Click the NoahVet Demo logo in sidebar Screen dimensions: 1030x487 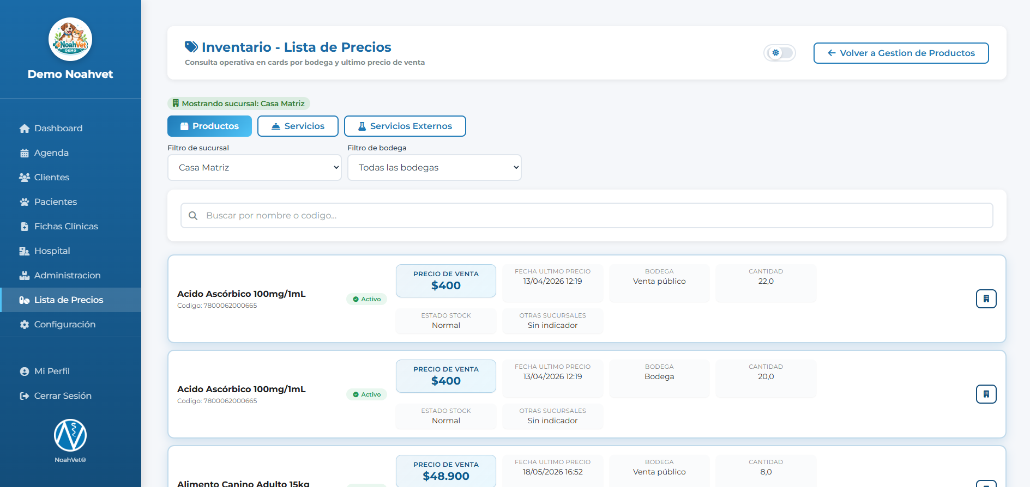(70, 39)
